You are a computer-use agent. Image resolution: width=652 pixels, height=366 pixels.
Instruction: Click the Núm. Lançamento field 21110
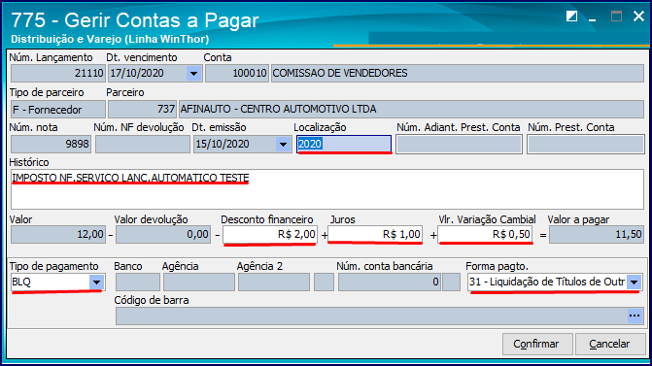57,74
